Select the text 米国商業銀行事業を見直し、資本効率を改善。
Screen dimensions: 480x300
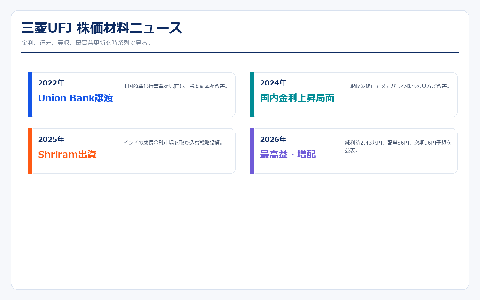click(176, 86)
